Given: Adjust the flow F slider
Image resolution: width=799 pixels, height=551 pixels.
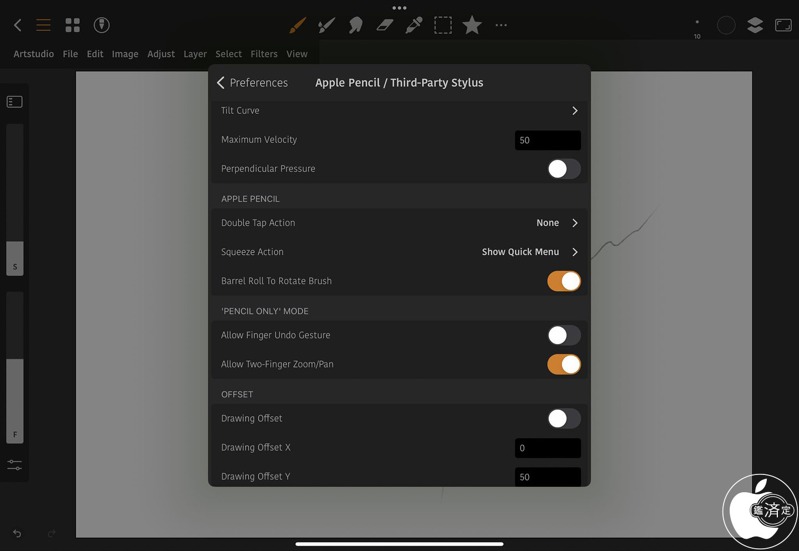Looking at the screenshot, I should (15, 367).
